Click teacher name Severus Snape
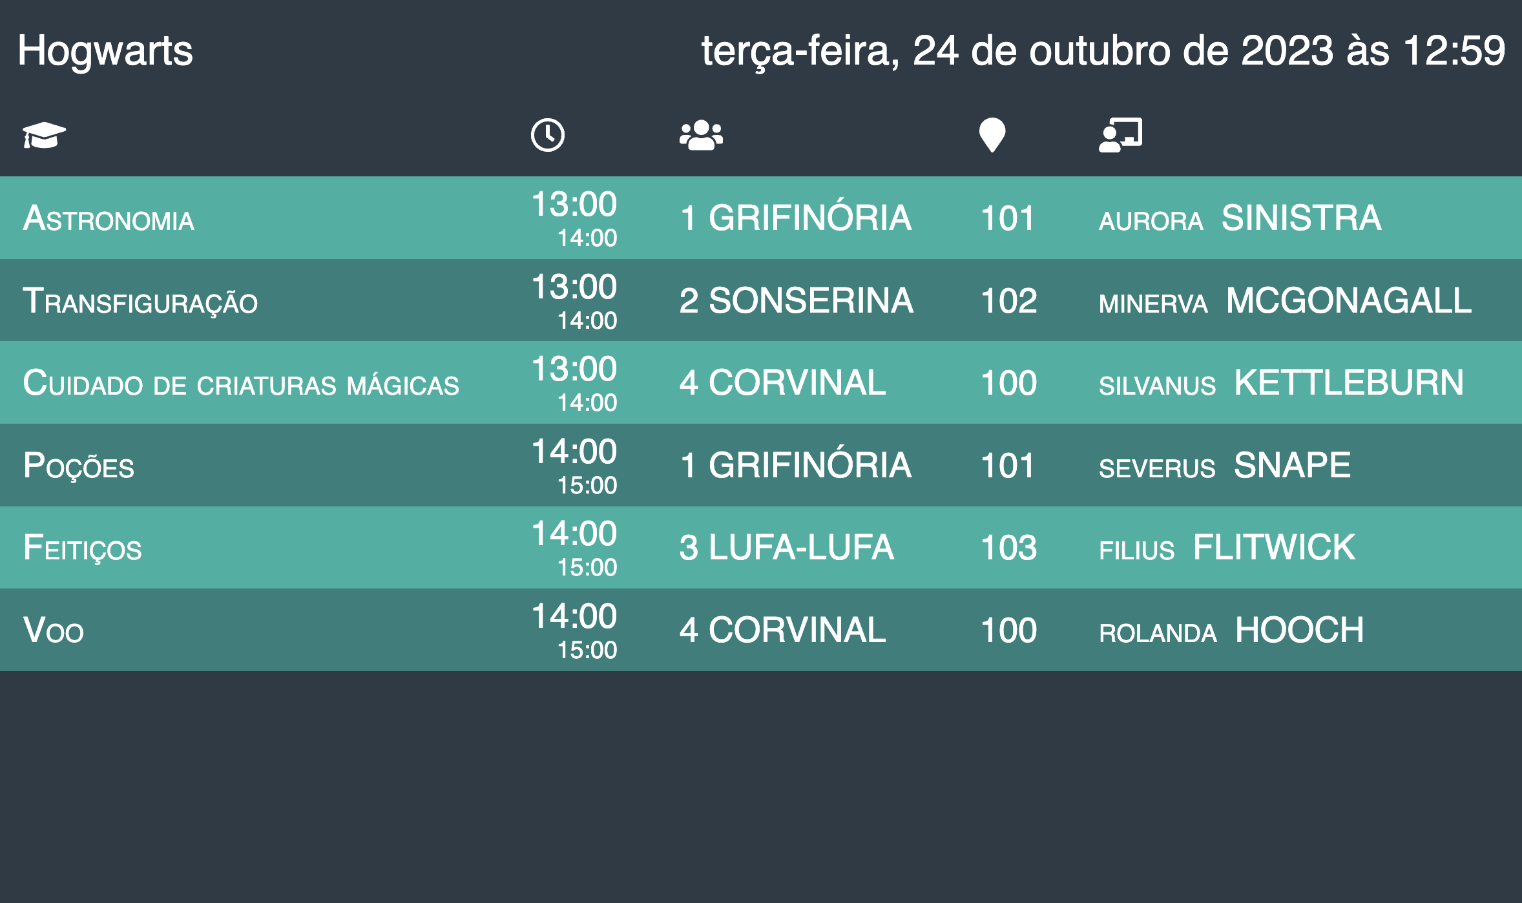 (x=1224, y=466)
